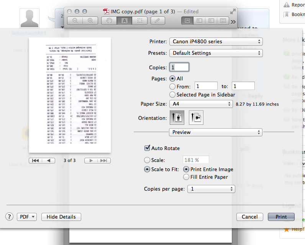Click the Copies input field
The image size is (305, 245).
179,67
